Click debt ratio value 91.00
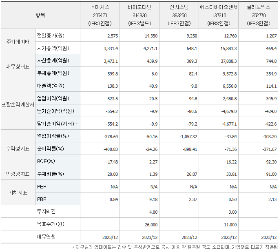 [271, 174]
